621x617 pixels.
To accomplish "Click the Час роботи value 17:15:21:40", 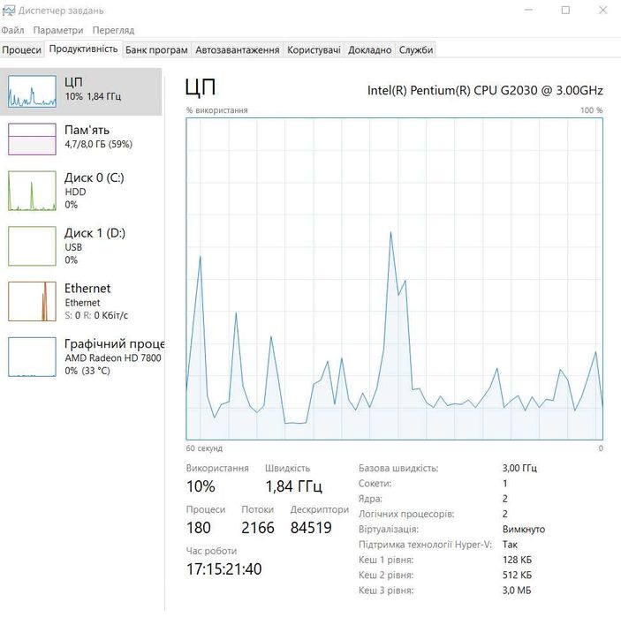I will [x=223, y=569].
